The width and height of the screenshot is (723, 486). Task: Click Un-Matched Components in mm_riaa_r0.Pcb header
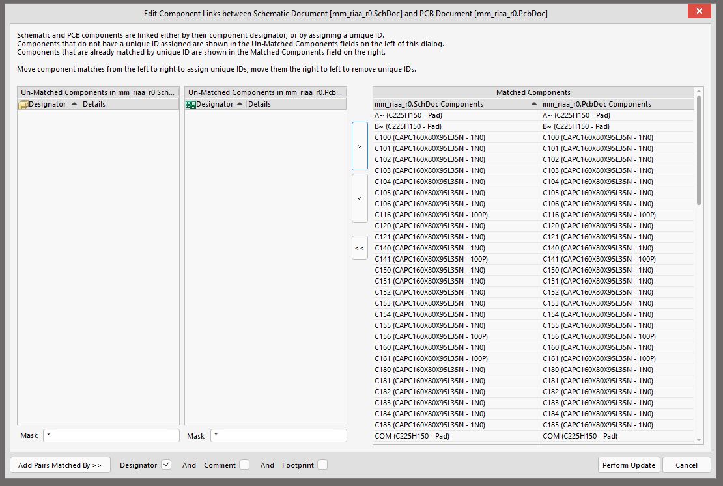coord(265,92)
